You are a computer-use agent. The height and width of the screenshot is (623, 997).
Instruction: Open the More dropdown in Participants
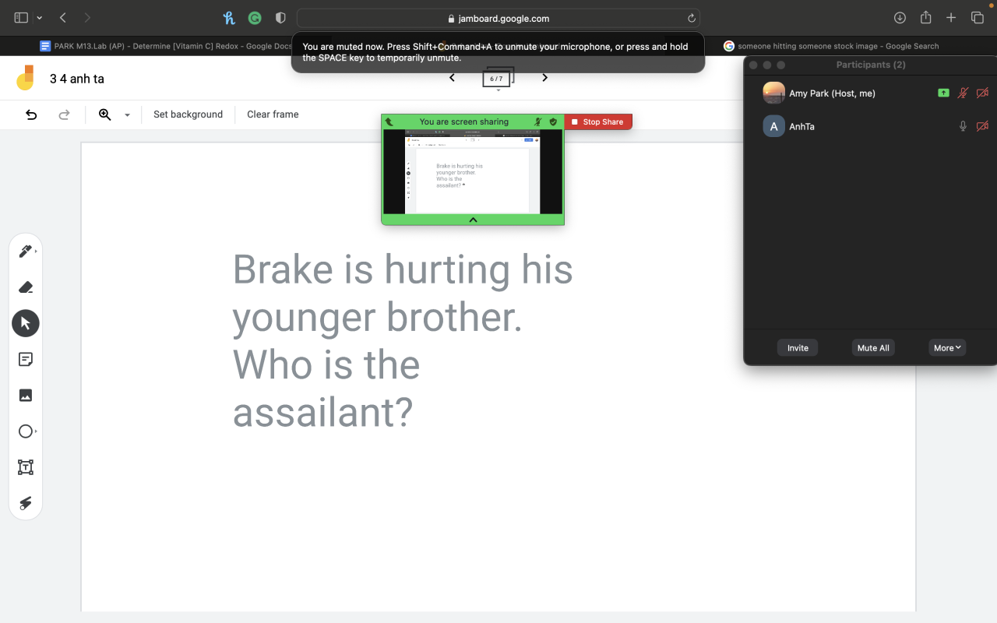(x=947, y=348)
